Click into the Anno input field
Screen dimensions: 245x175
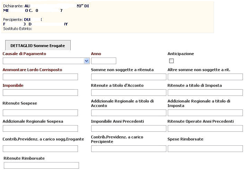[x=104, y=61]
